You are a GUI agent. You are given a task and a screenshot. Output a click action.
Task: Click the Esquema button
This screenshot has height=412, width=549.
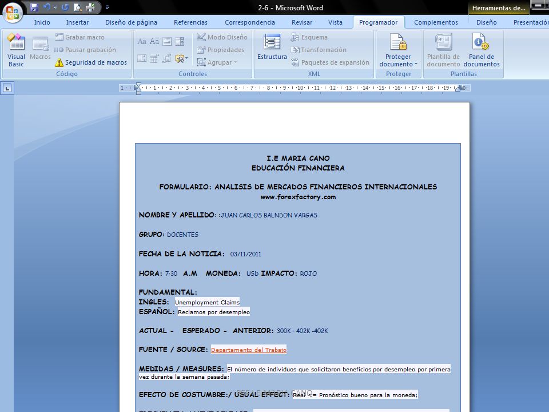[x=309, y=37]
